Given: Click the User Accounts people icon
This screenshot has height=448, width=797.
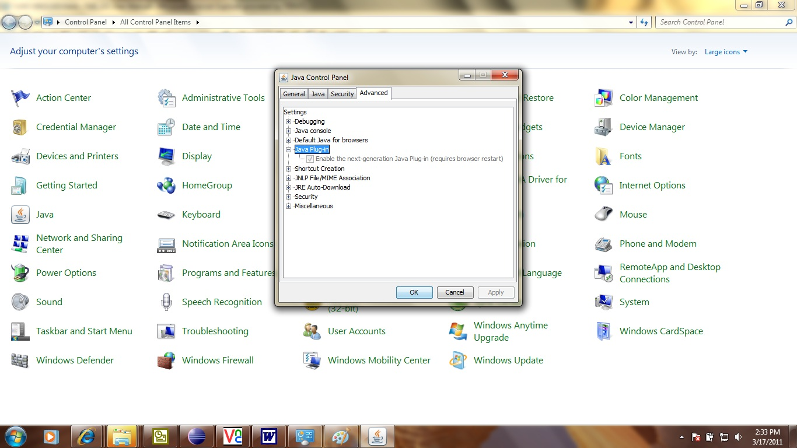Looking at the screenshot, I should [x=312, y=331].
